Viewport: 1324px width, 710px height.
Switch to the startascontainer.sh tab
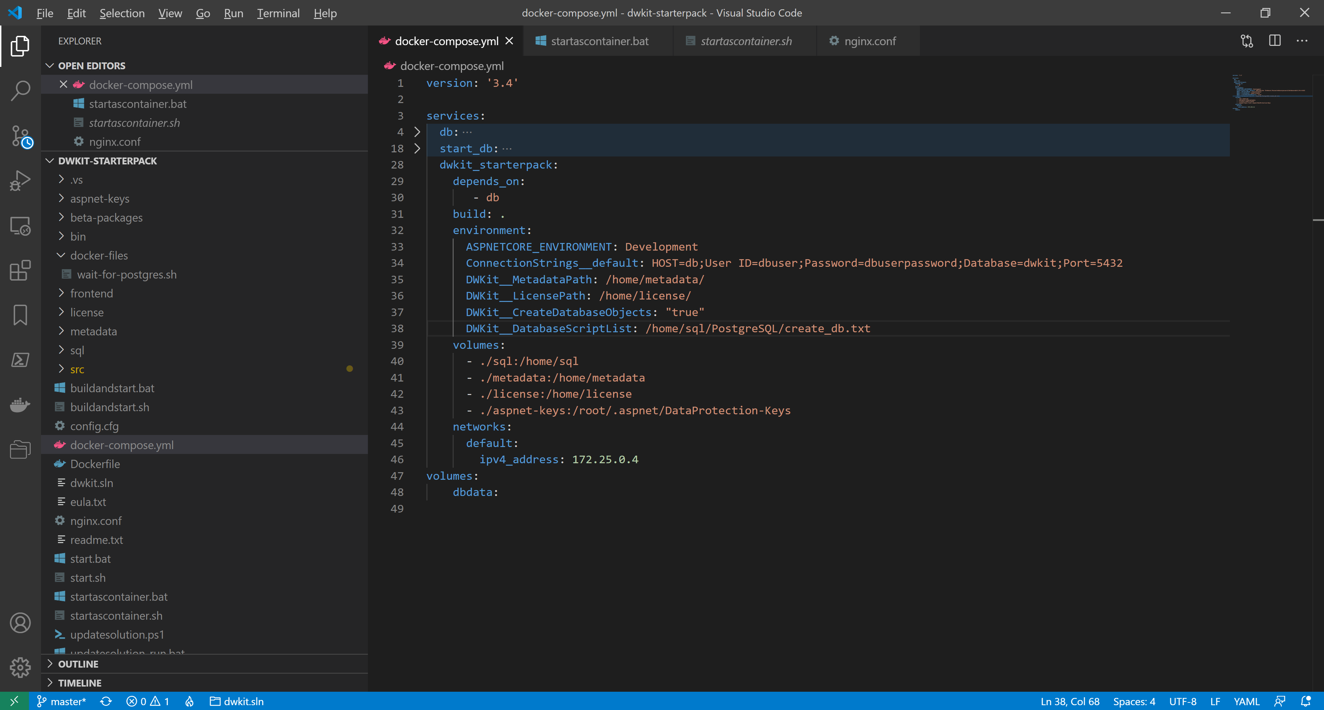pos(745,41)
